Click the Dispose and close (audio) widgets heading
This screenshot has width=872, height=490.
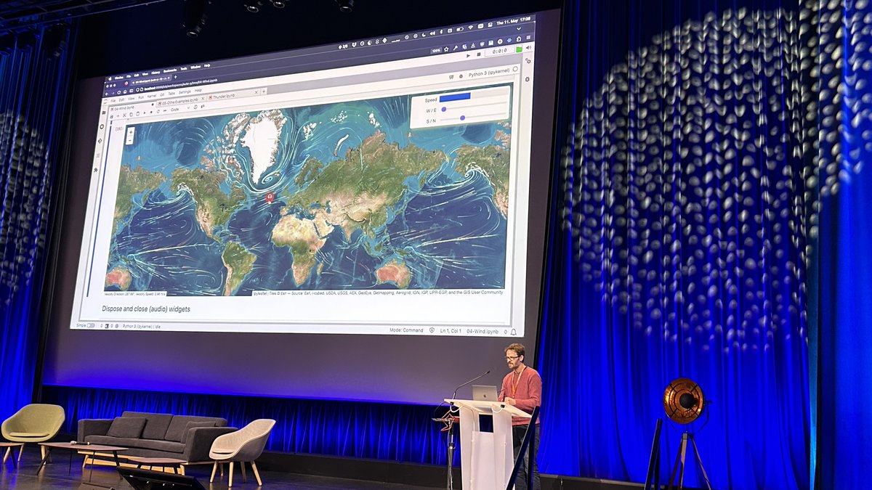(146, 309)
